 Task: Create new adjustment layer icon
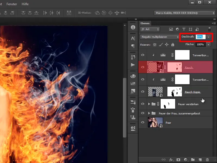coord(186,160)
